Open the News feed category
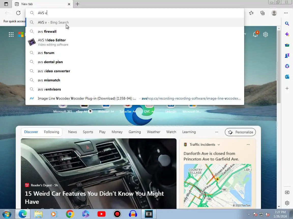Screen dimensions: 293x219 click(x=72, y=132)
